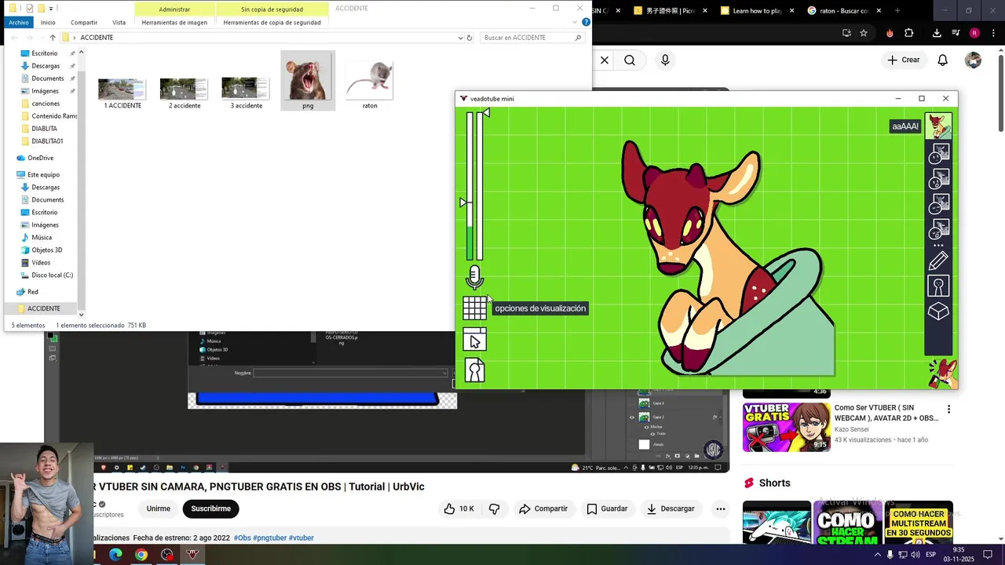This screenshot has height=565, width=1005.
Task: Select OneDrive in the navigation pane
Action: [x=40, y=158]
